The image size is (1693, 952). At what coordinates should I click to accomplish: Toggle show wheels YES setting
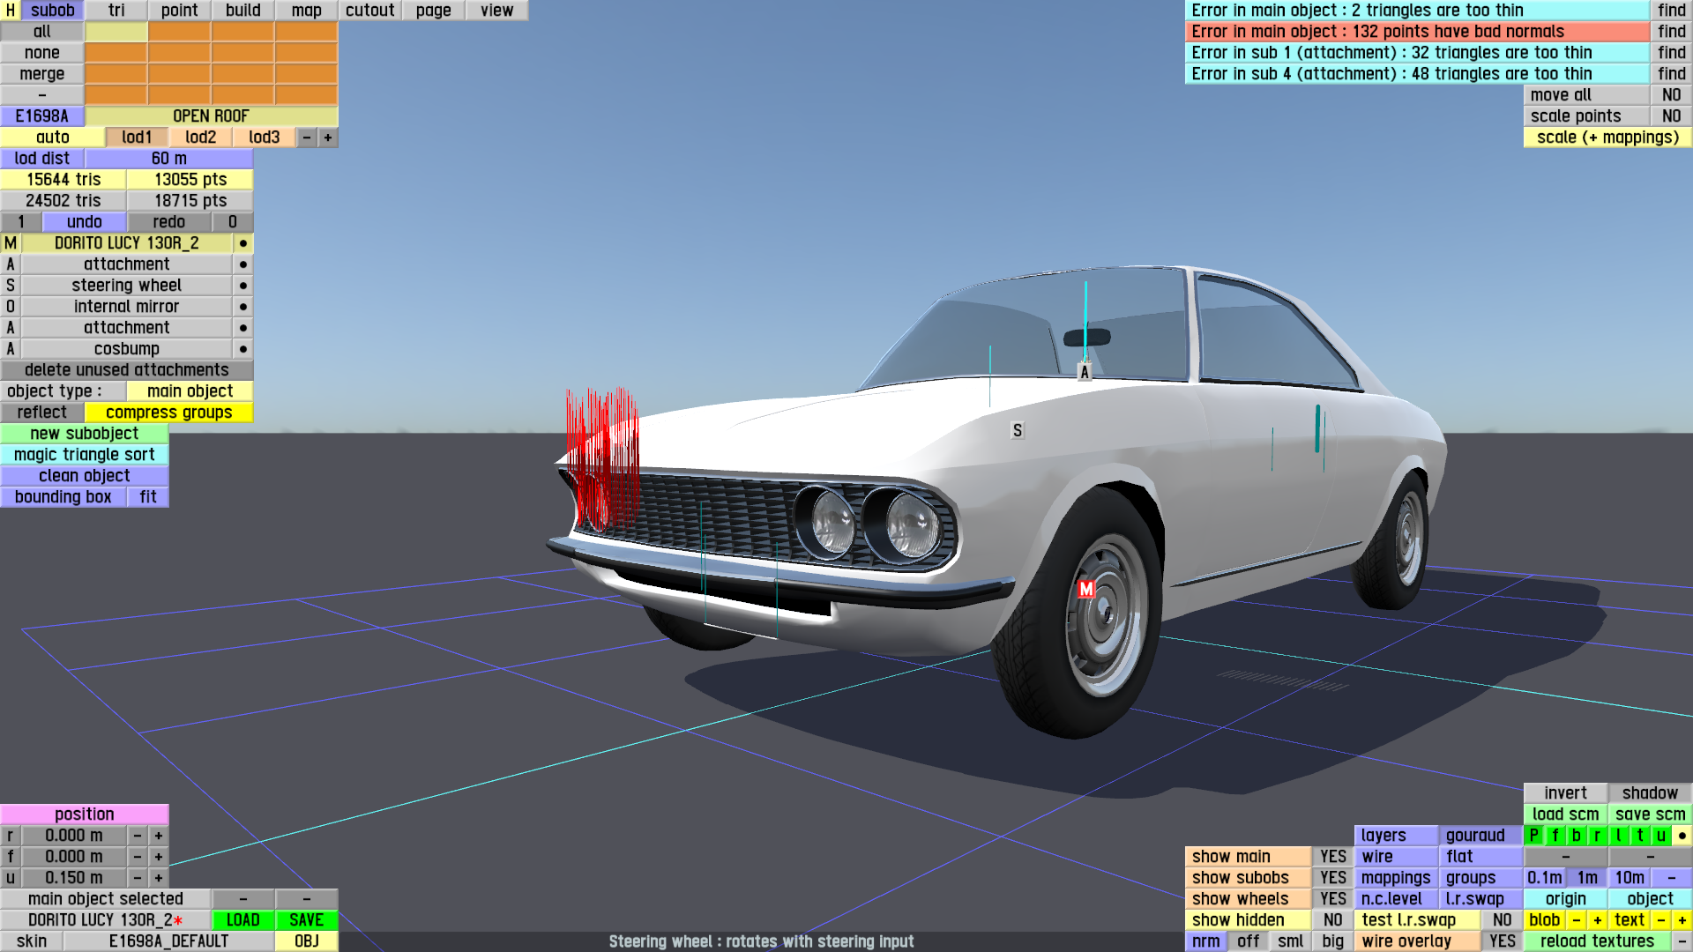tap(1332, 899)
